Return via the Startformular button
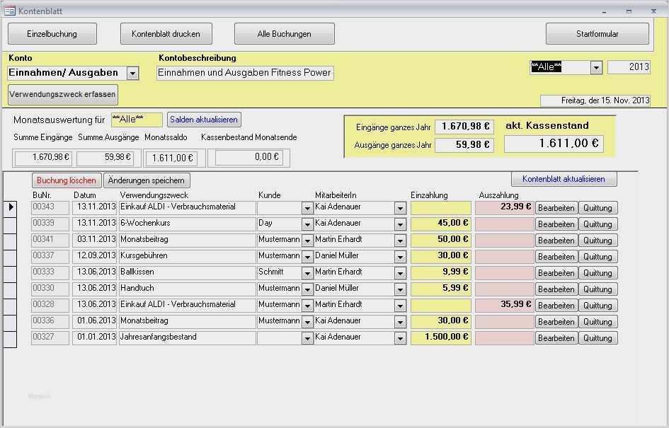This screenshot has width=669, height=428. [597, 33]
